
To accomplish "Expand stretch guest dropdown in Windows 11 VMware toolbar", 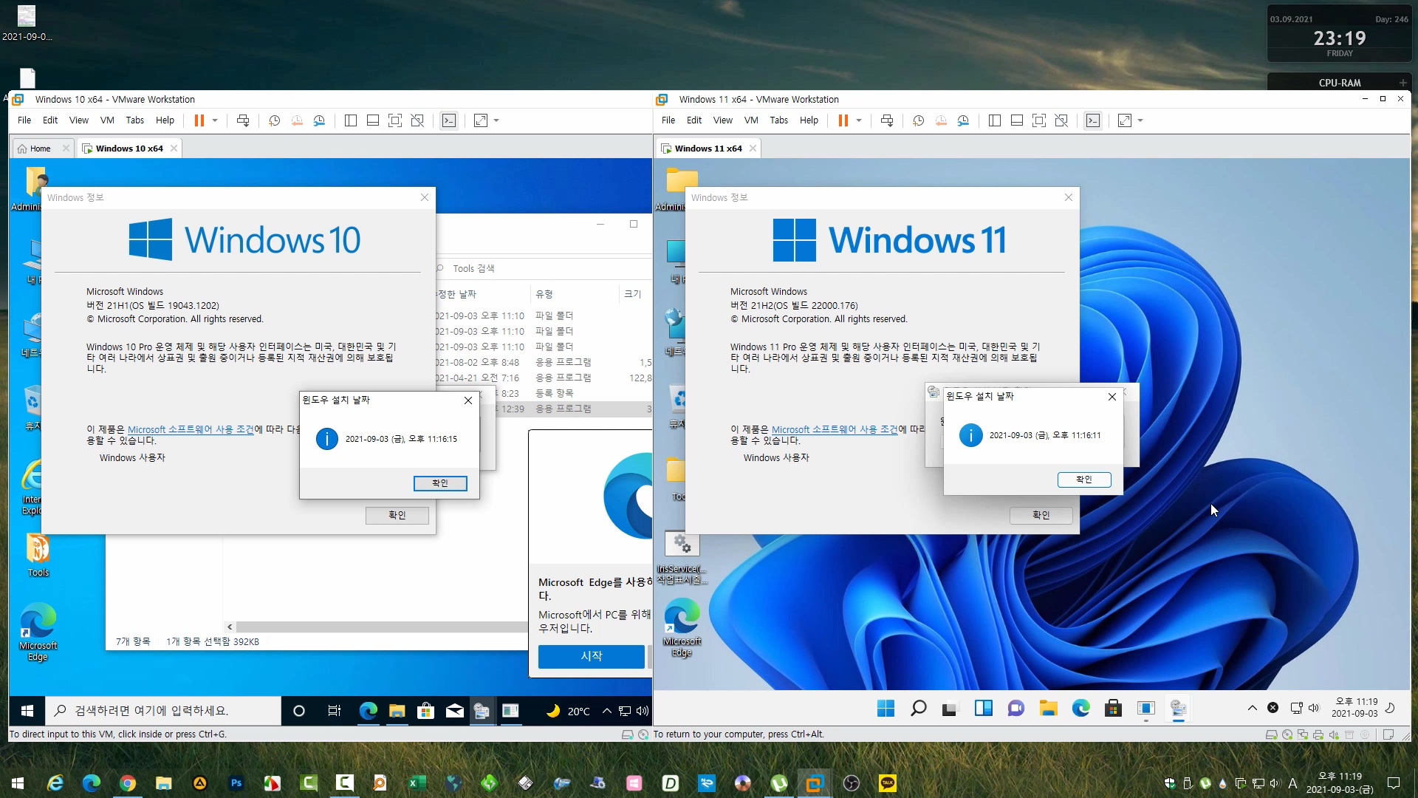I will [x=1140, y=120].
